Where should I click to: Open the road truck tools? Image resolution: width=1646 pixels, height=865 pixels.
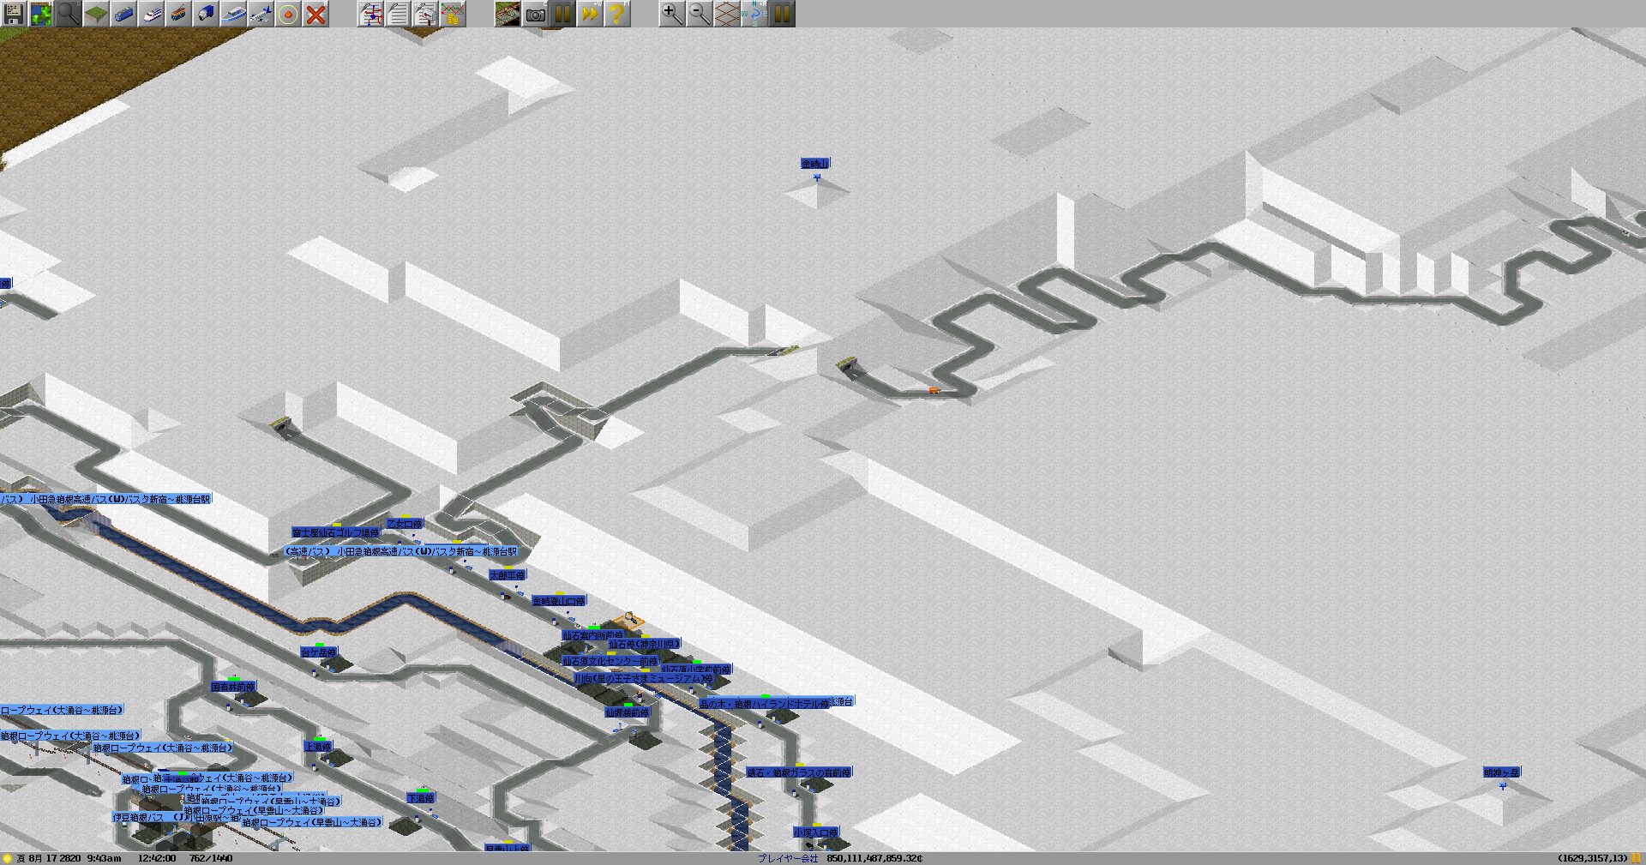[206, 14]
